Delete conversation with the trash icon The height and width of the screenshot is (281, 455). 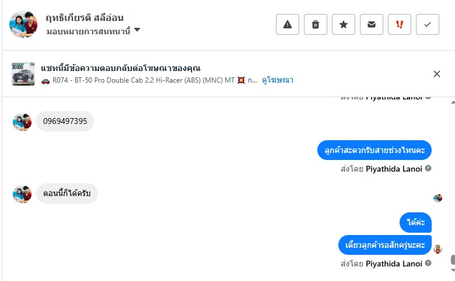coord(316,24)
